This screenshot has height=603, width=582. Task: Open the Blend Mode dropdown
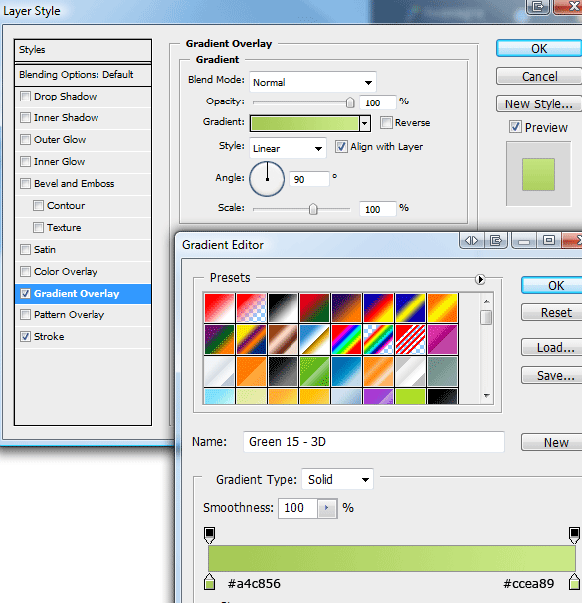(x=312, y=82)
